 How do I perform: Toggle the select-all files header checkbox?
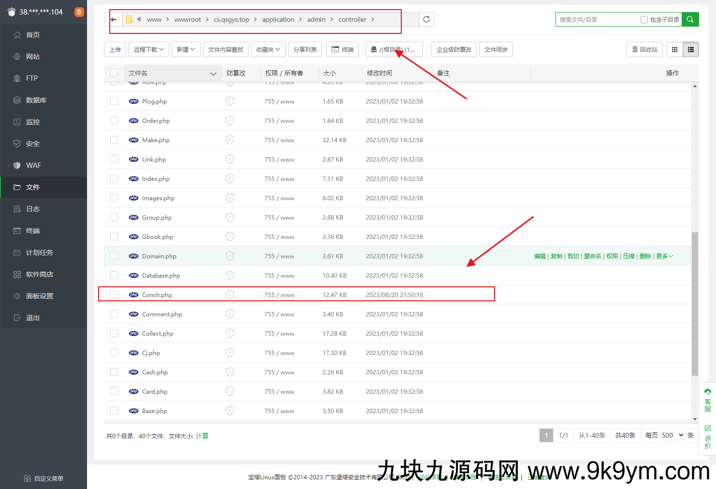114,73
